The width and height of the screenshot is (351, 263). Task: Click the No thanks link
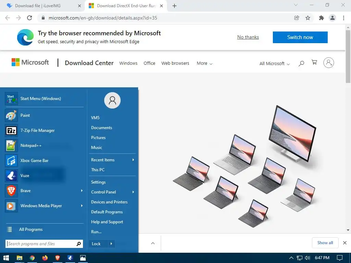[x=248, y=37]
